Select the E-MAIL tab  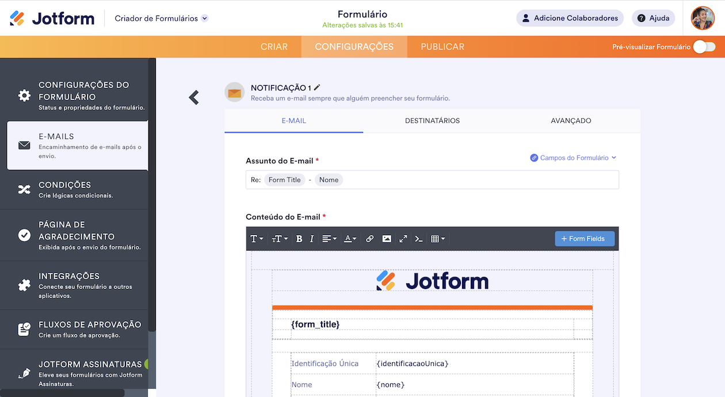coord(293,121)
